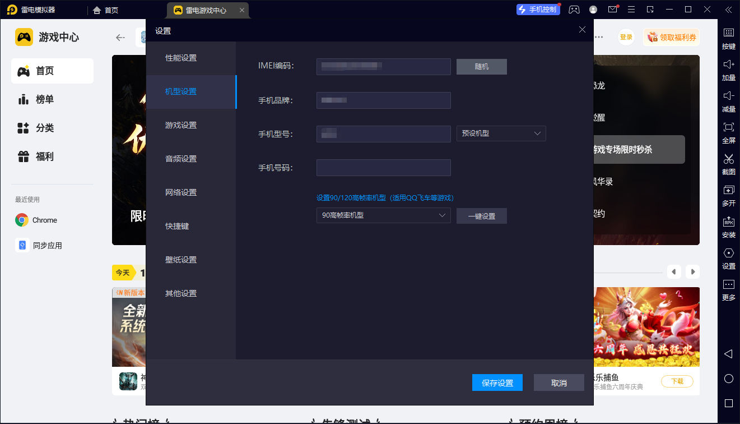Click the 手机号码 phone number input field
The height and width of the screenshot is (424, 740).
[x=383, y=168]
